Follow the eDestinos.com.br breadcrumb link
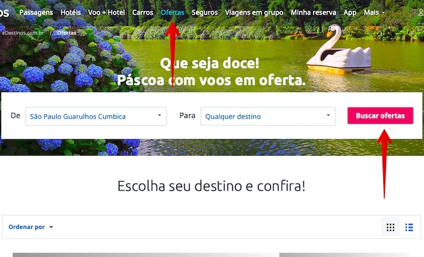Image resolution: width=424 pixels, height=257 pixels. click(23, 33)
